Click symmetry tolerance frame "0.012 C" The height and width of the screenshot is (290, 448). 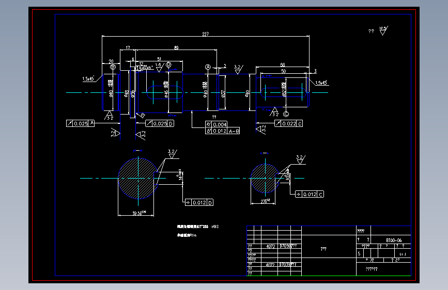click(x=310, y=194)
